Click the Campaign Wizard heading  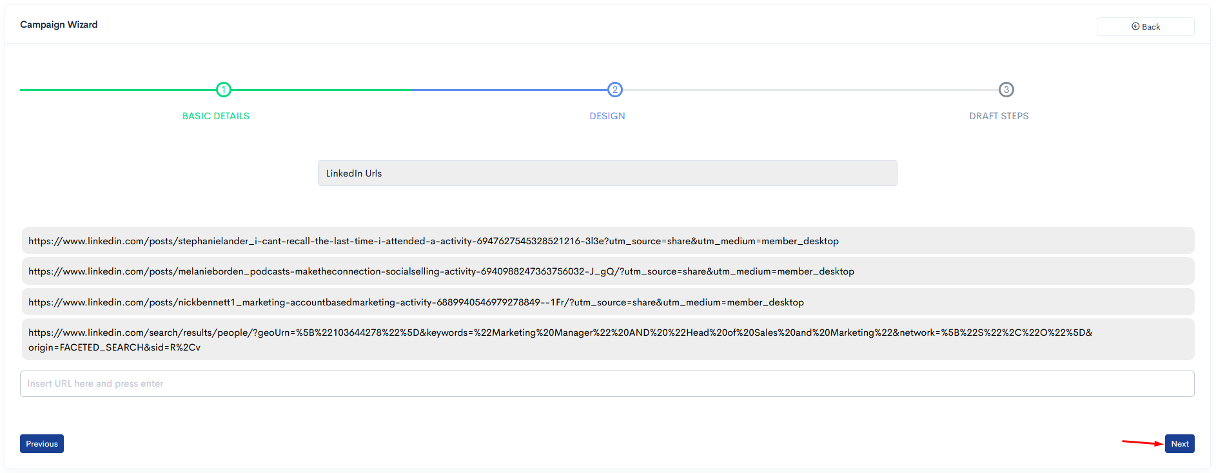tap(59, 24)
